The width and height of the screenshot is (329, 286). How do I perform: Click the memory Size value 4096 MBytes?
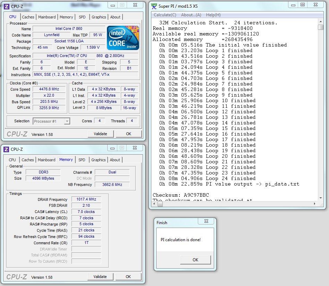click(x=43, y=178)
